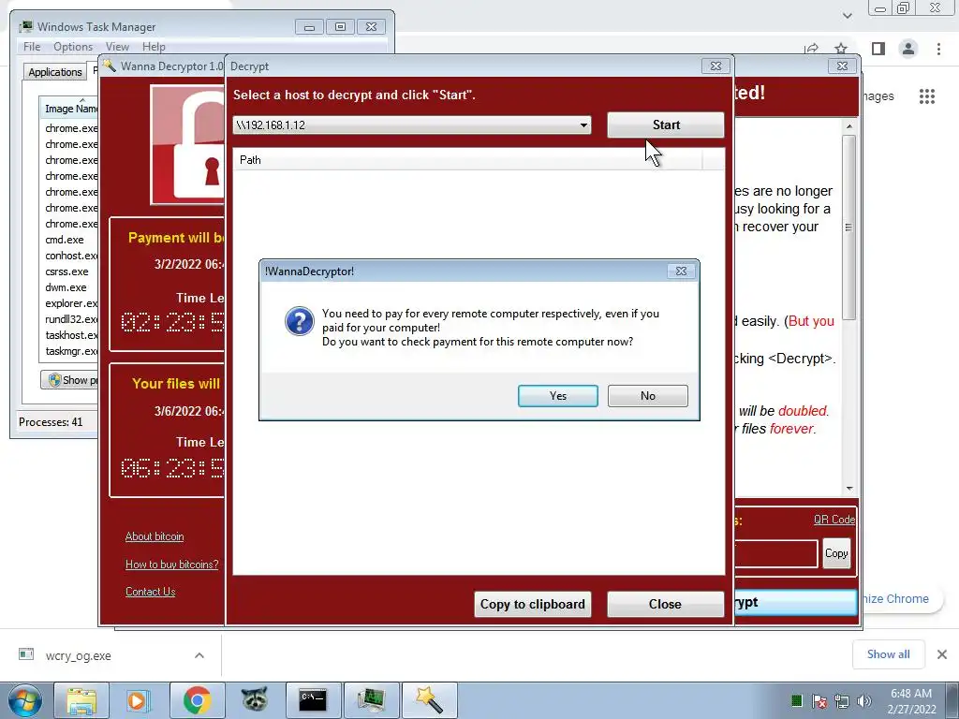This screenshot has height=719, width=959.
Task: Click the ransom note scrollbar thumb
Action: tap(848, 227)
